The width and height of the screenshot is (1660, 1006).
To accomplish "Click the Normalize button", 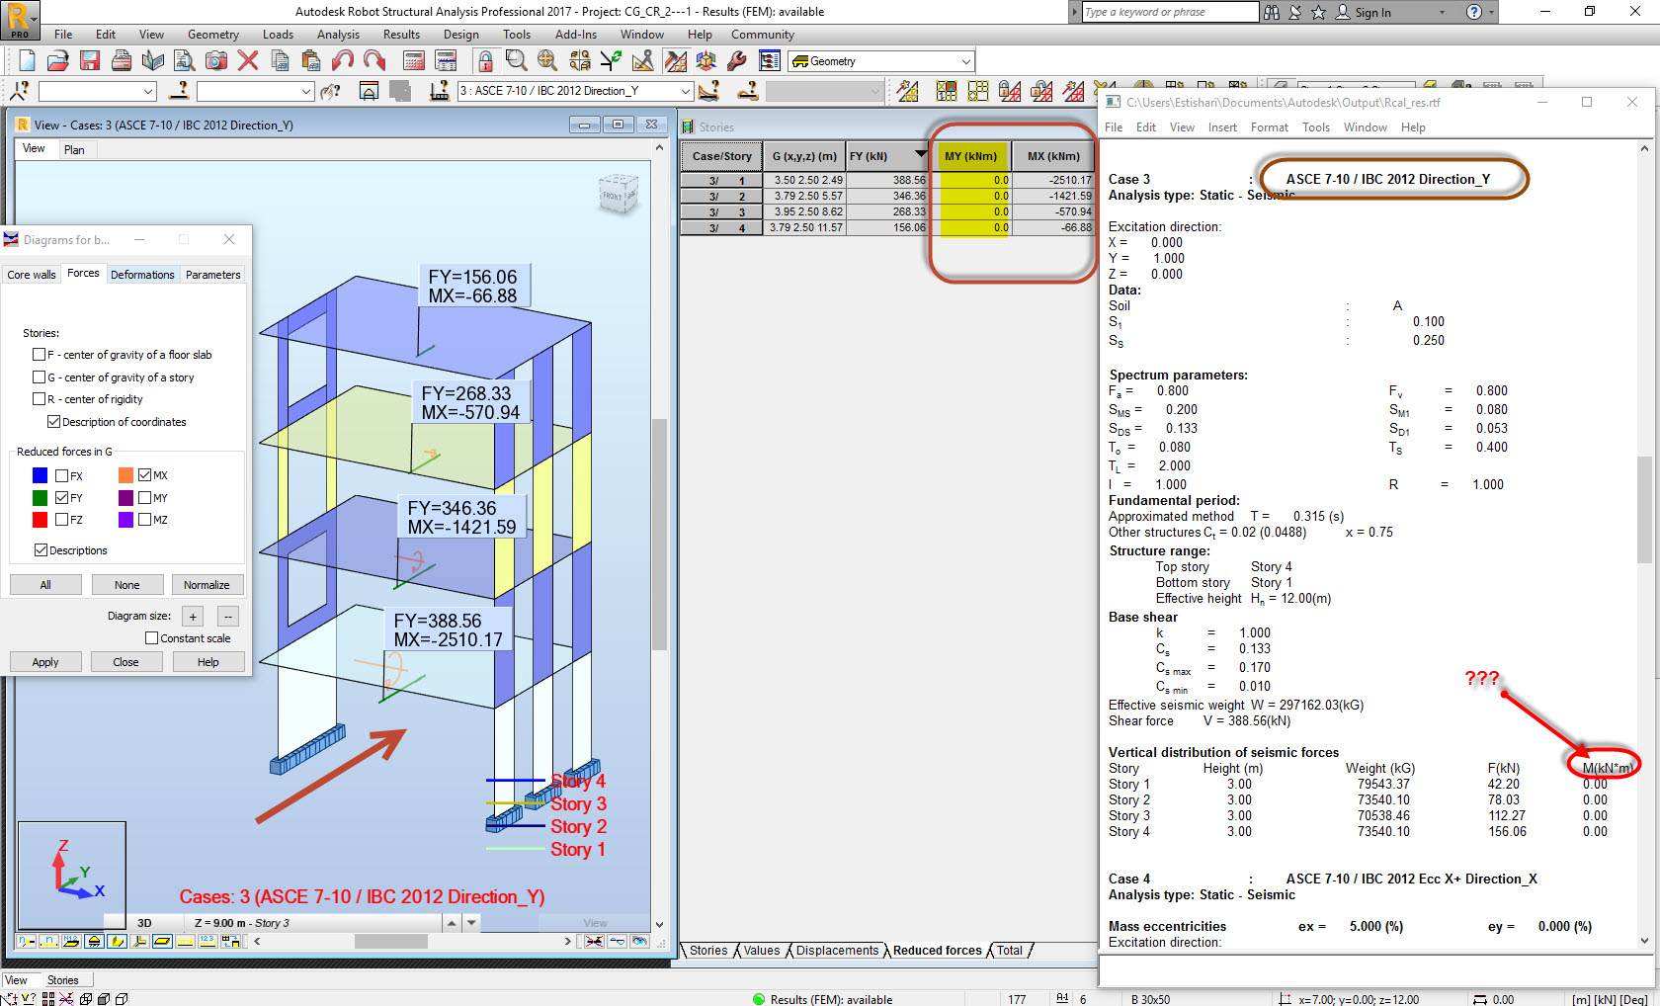I will [x=207, y=585].
